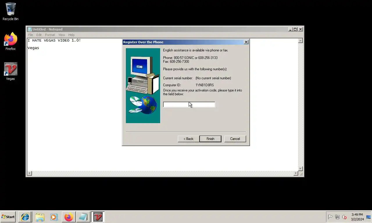Click the '(No current serial number)' text

click(213, 78)
